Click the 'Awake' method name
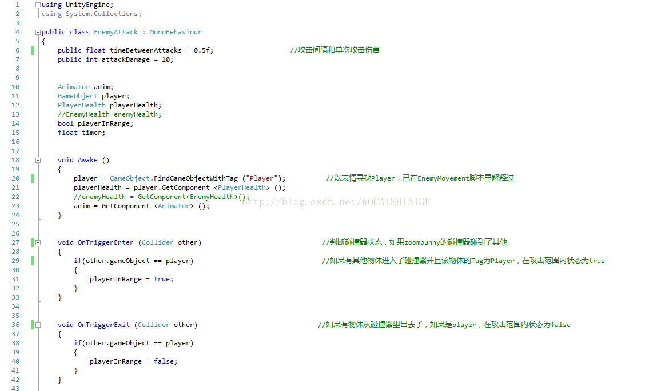 click(x=87, y=160)
